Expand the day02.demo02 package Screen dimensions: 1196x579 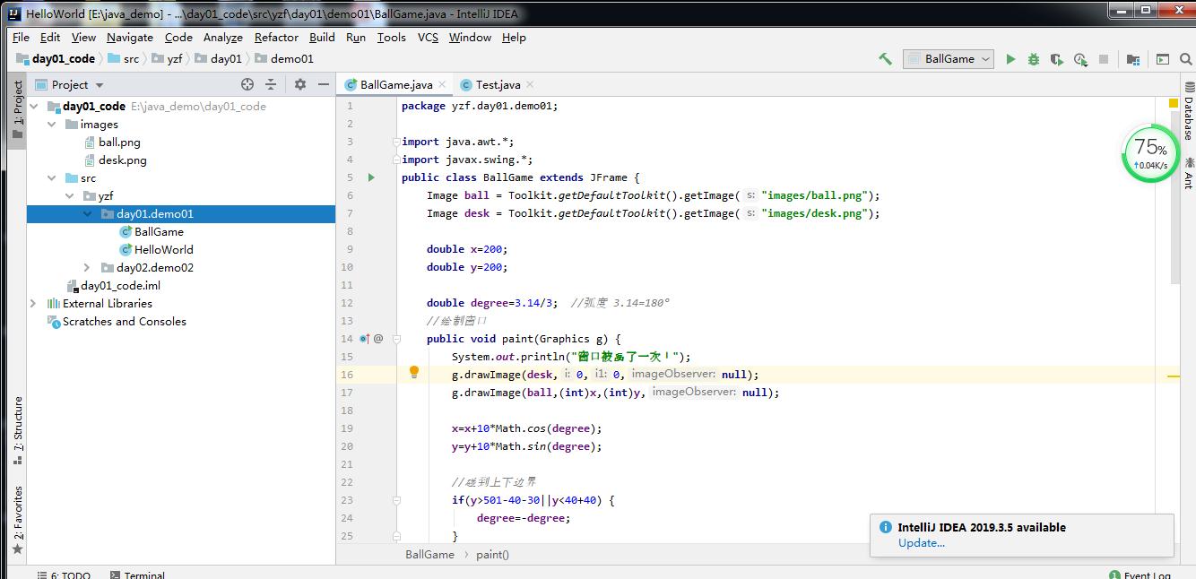(87, 267)
